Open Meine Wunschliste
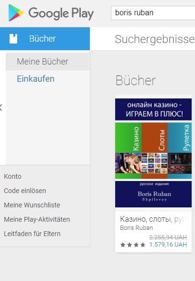The image size is (195, 281). coord(32,205)
